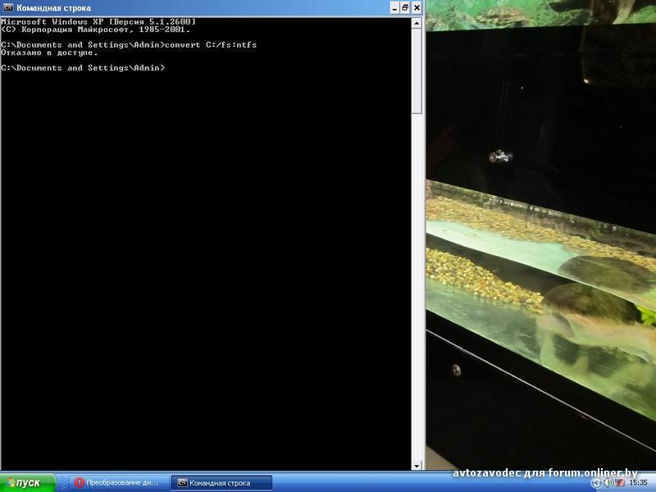Open the command prompt title bar system icon
656x492 pixels.
(x=8, y=7)
